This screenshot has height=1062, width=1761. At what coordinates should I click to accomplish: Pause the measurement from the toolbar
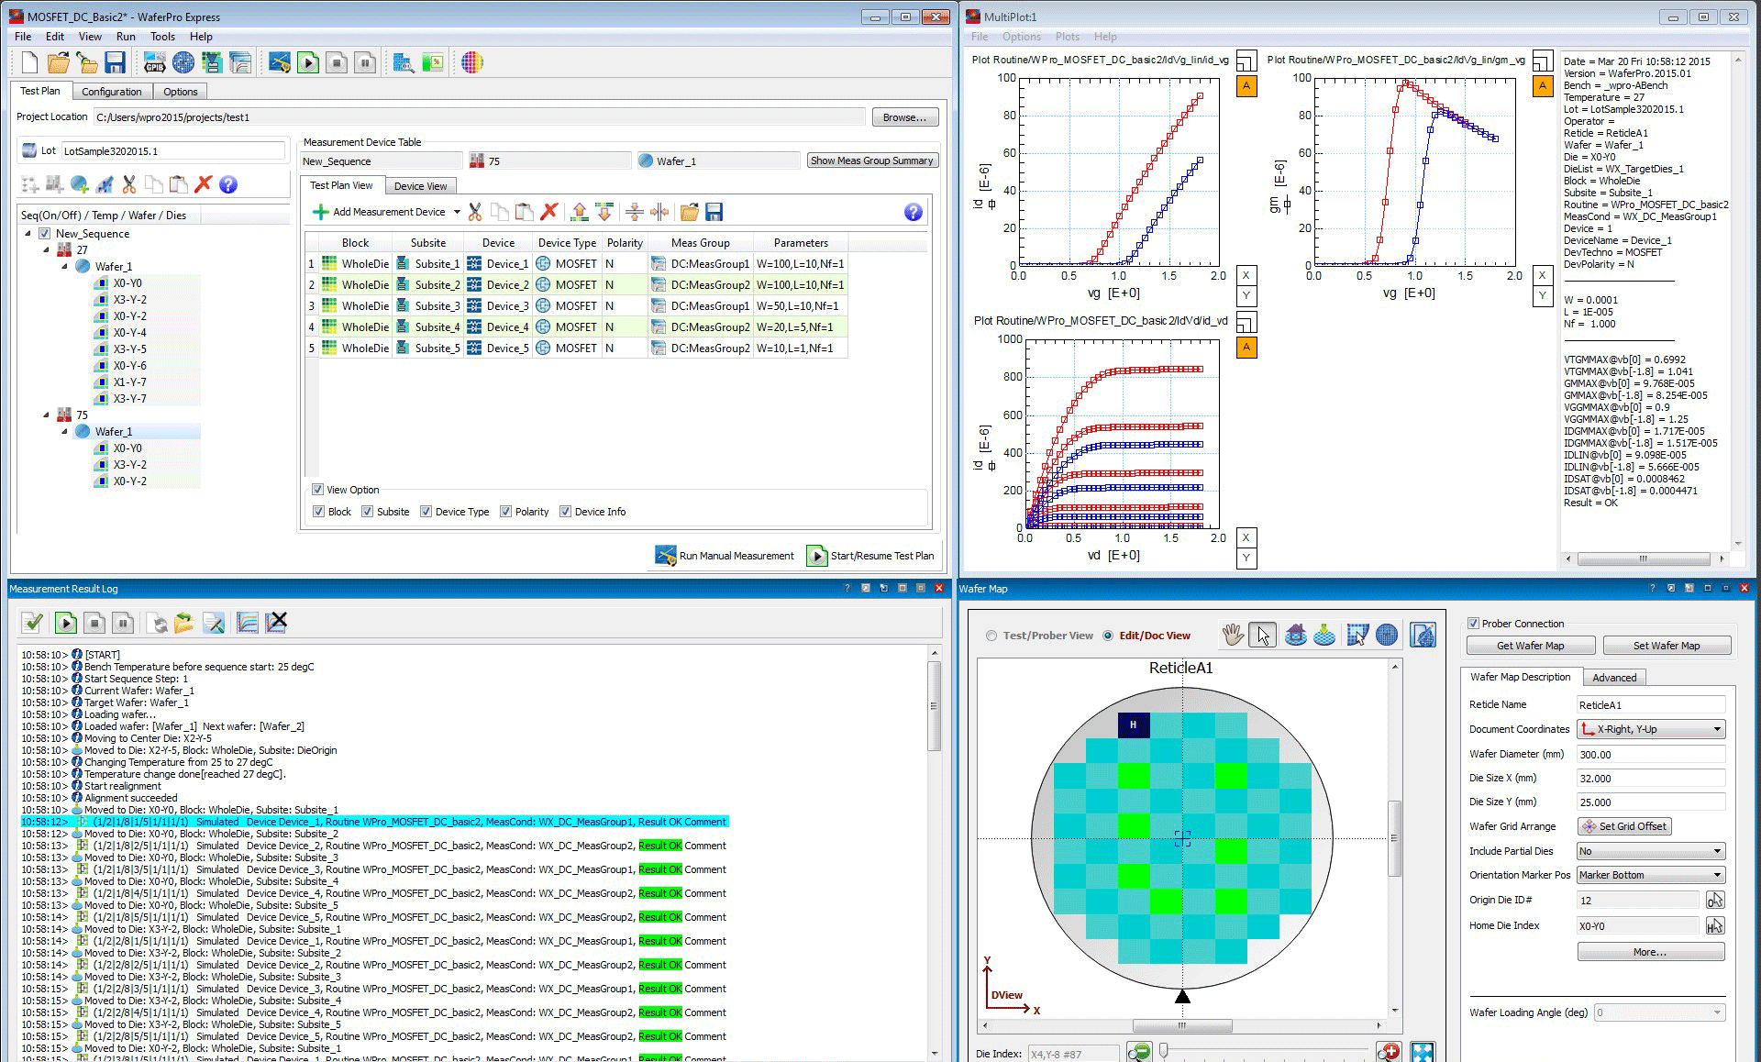click(x=364, y=62)
